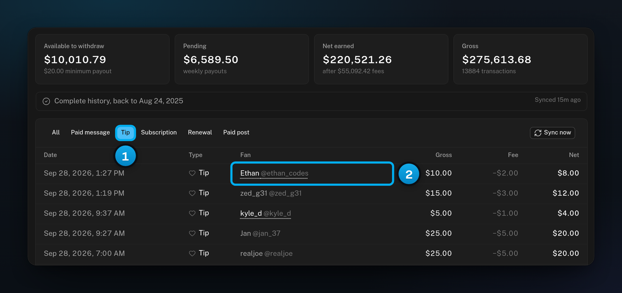Viewport: 622px width, 293px height.
Task: Click 'after $55,092.42 fees' text
Action: (353, 71)
